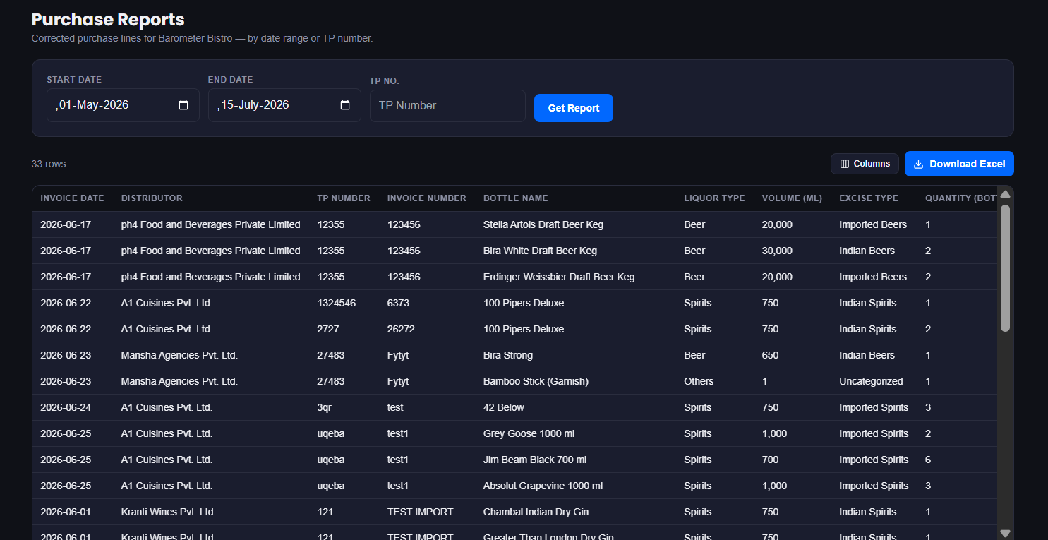Click the Quantity column header
Image resolution: width=1048 pixels, height=540 pixels.
click(960, 198)
